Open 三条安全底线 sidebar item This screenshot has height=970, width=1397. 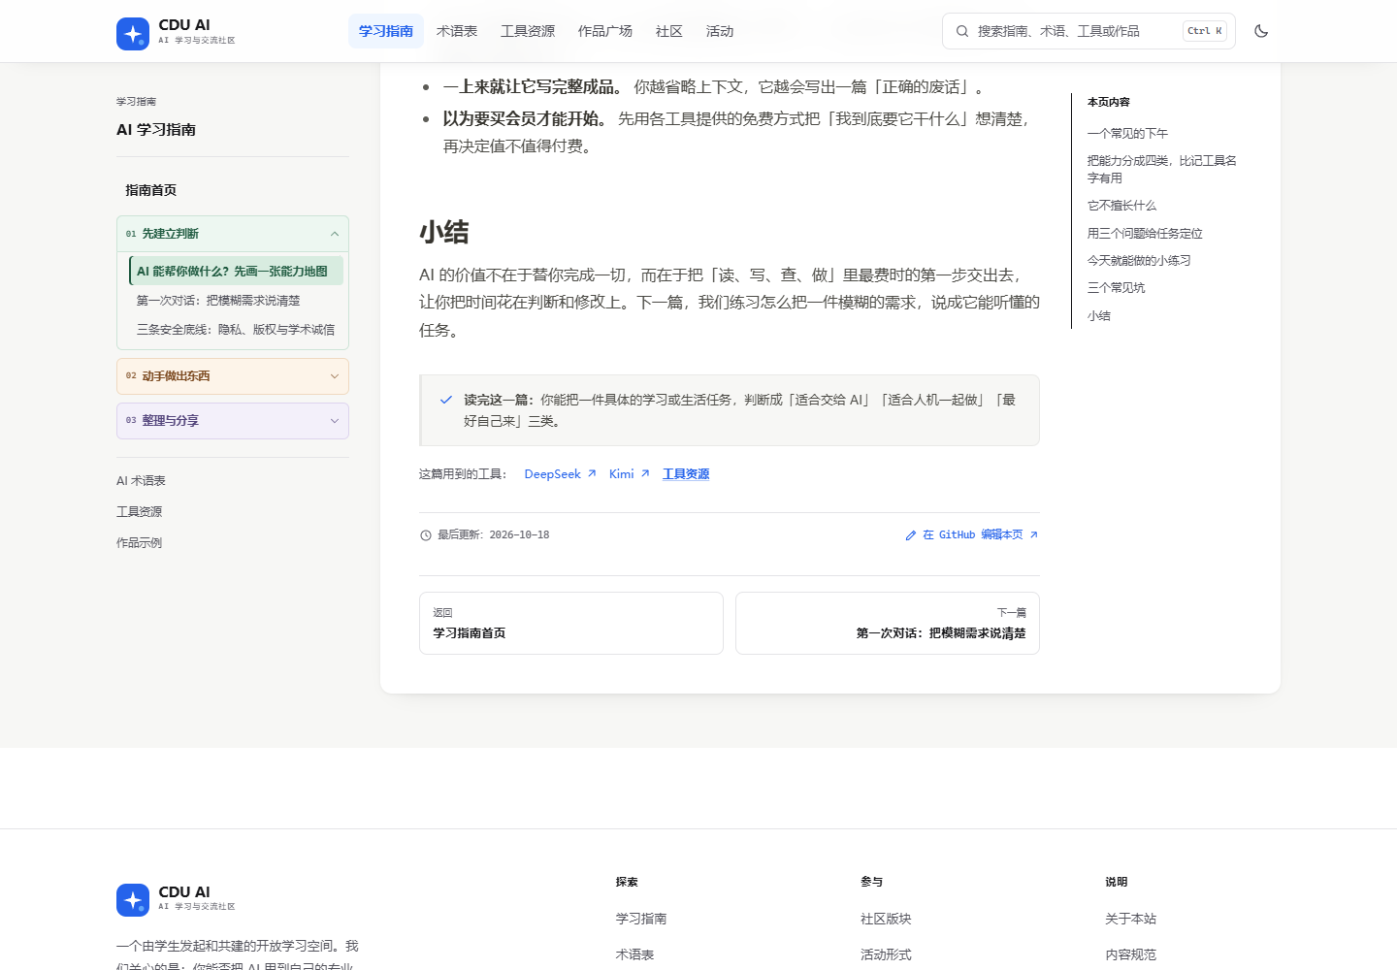click(236, 330)
